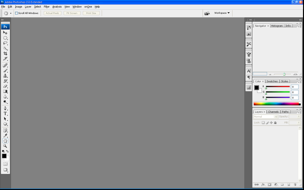Toggle Quick Mask mode
This screenshot has width=304, height=190.
click(x=5, y=164)
